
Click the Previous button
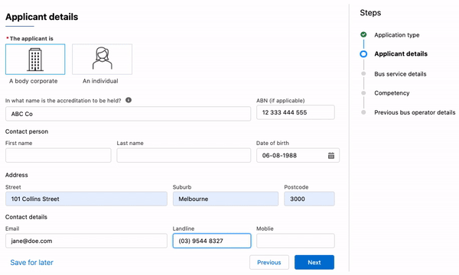(269, 263)
